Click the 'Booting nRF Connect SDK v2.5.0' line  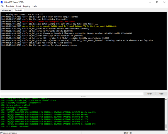[22, 15]
